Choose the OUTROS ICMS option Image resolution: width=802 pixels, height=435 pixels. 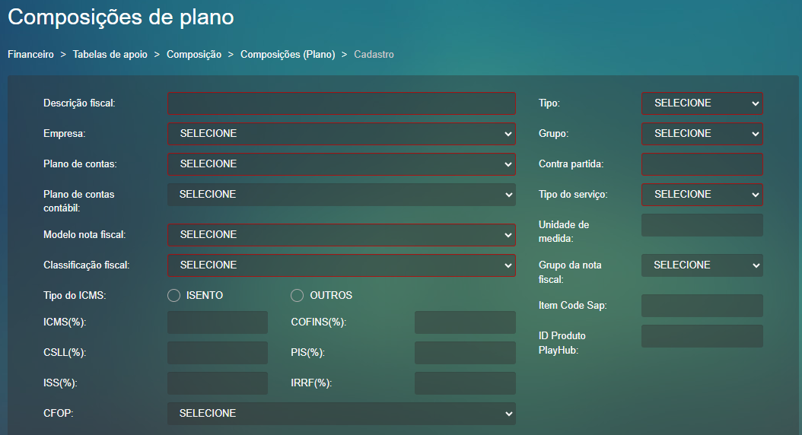[297, 295]
